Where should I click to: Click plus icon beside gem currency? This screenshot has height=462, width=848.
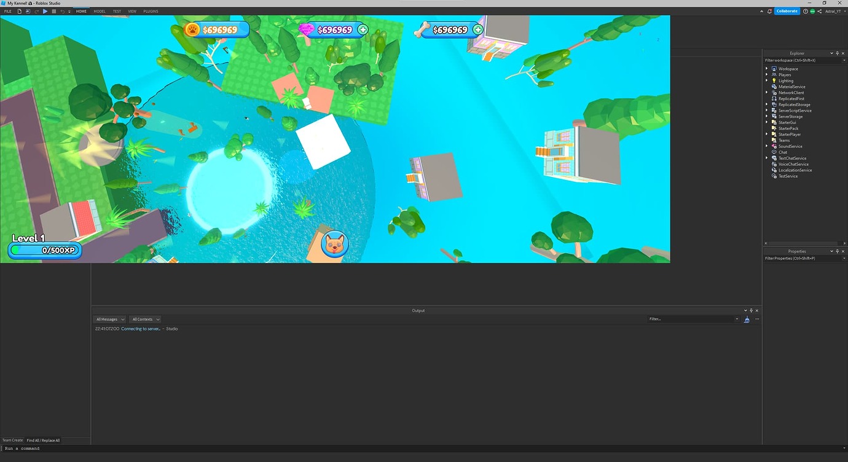363,29
